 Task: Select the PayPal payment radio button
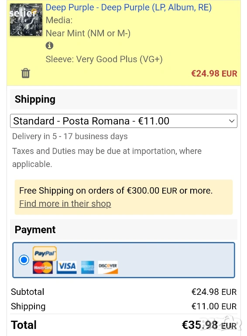click(x=24, y=260)
